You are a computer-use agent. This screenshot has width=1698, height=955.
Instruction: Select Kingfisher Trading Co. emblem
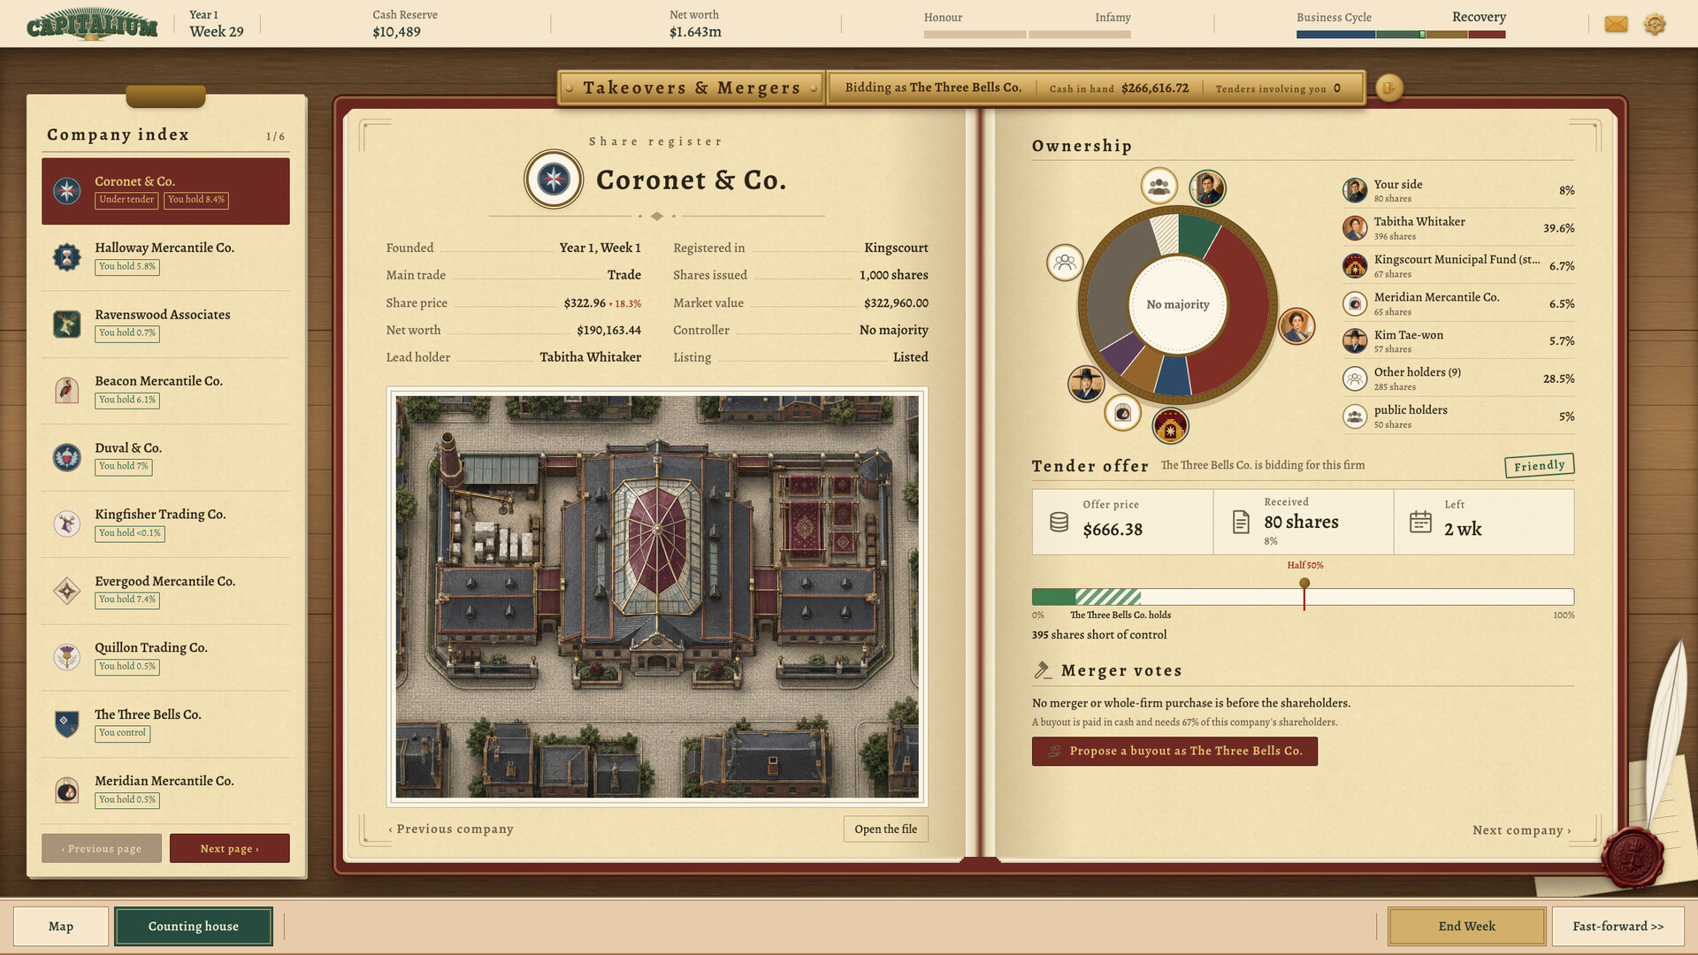click(67, 523)
